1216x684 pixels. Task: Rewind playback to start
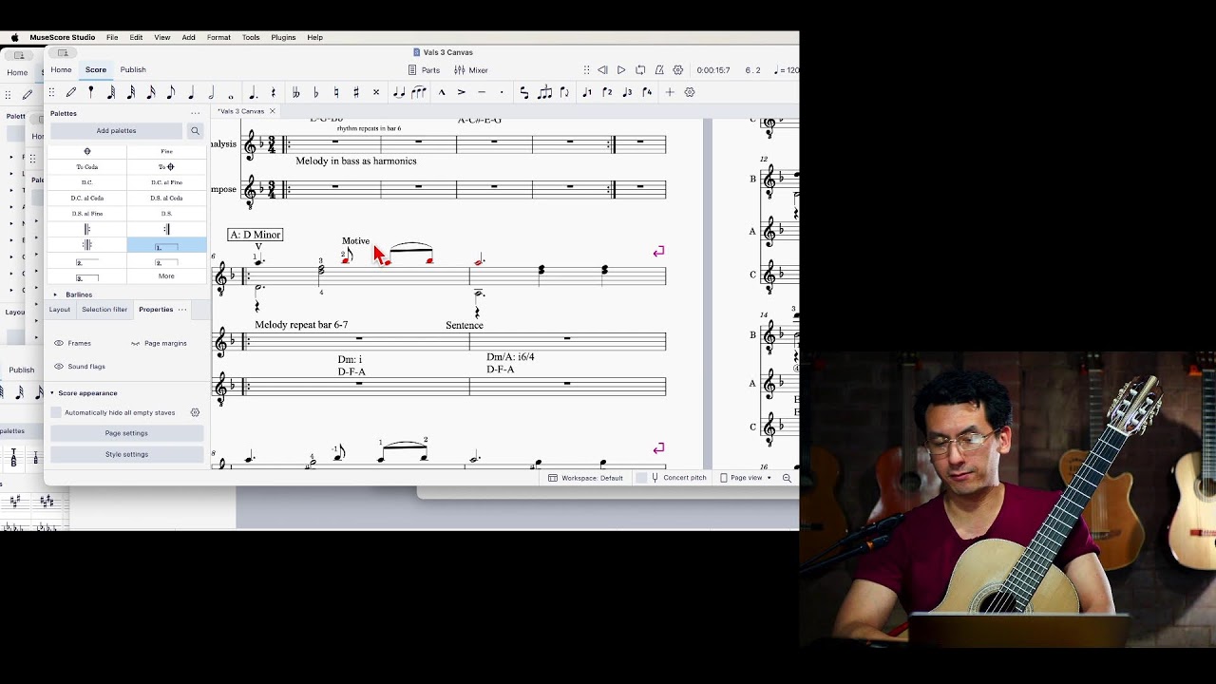(x=602, y=70)
